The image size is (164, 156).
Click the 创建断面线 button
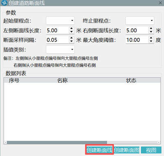100,150
